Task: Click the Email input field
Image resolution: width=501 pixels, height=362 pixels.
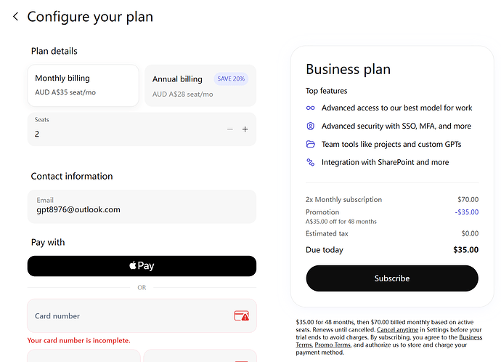Action: coord(142,206)
